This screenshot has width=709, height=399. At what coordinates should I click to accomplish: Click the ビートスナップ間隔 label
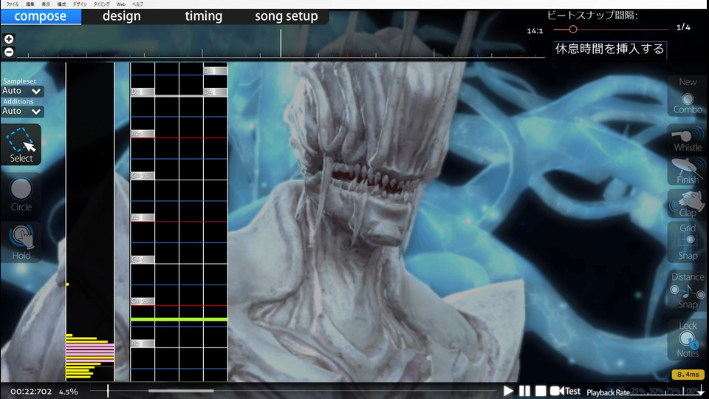point(592,16)
